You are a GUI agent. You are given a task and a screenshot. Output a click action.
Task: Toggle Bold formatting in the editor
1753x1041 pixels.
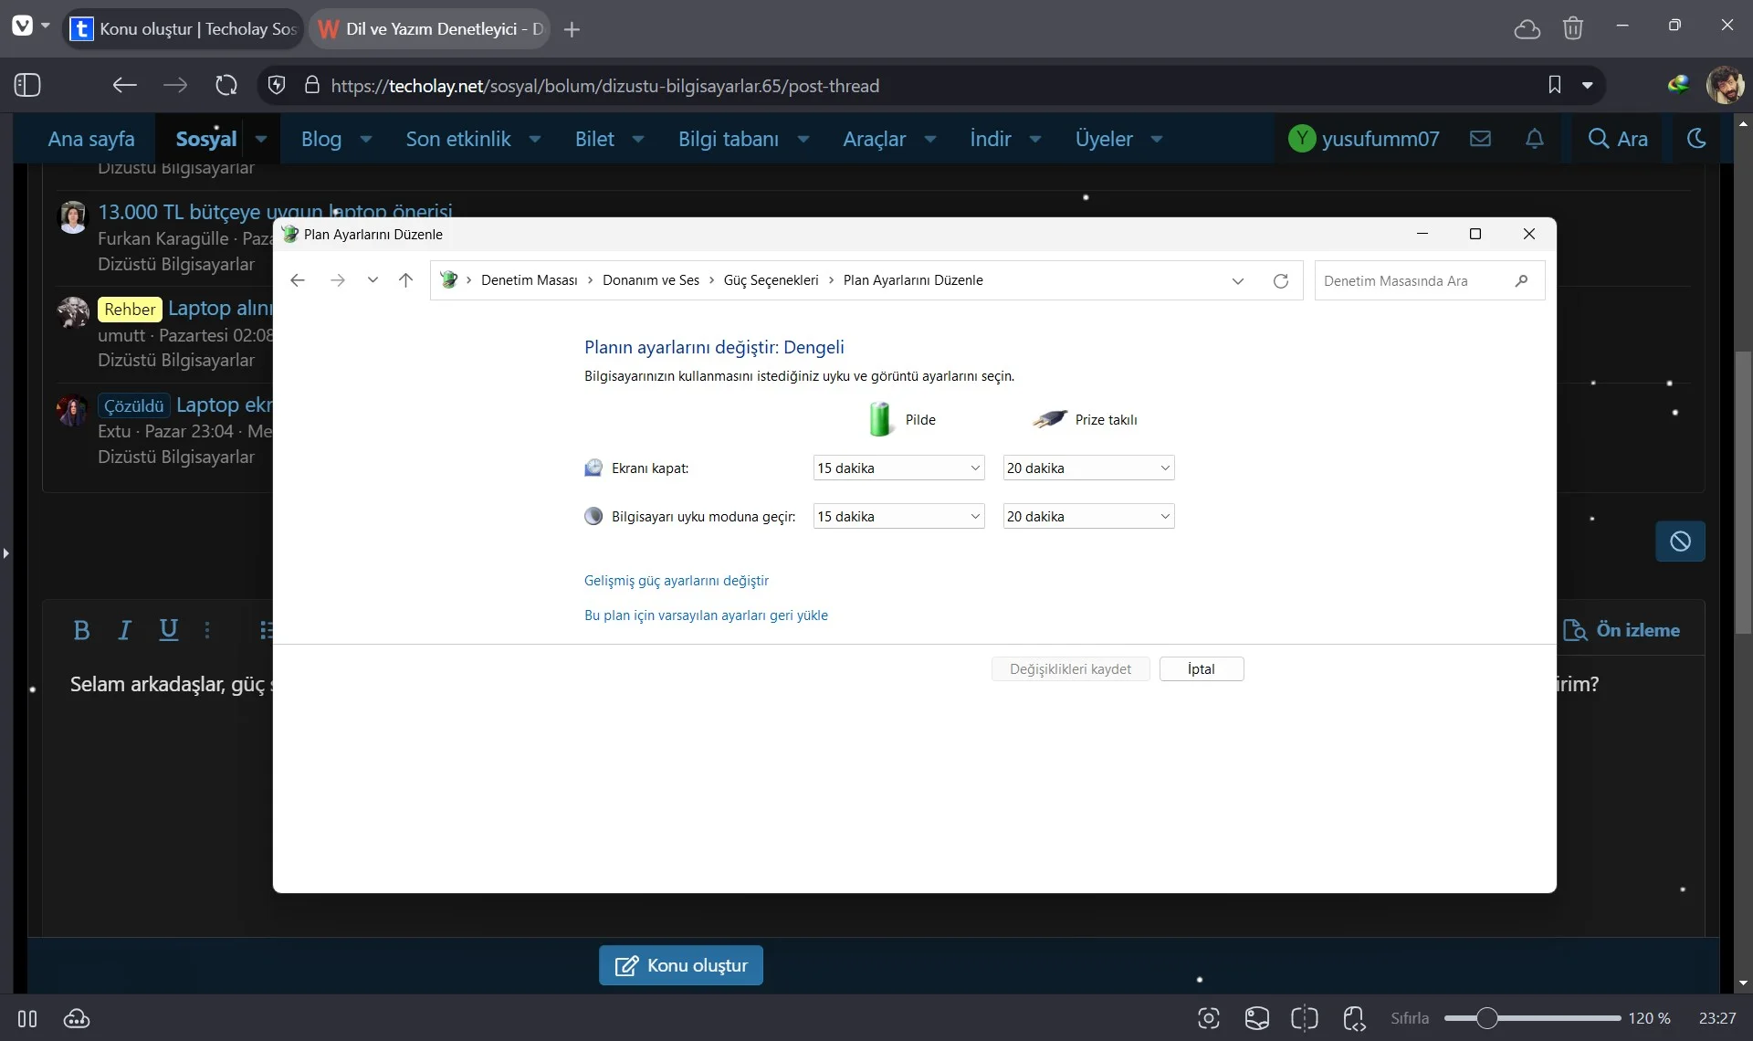81,630
